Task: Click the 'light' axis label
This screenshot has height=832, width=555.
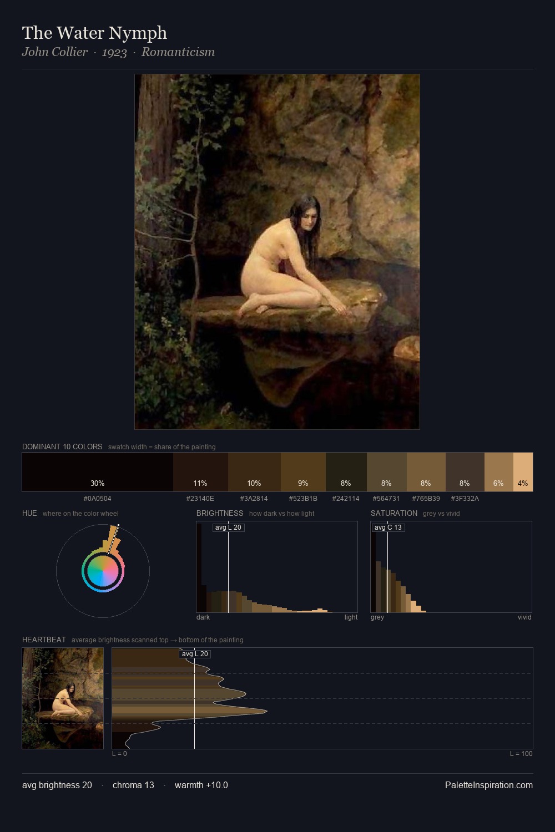Action: [351, 617]
